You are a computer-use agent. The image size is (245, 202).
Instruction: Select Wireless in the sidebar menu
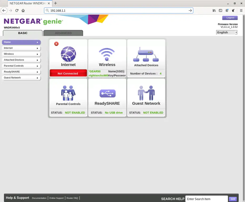point(21,54)
